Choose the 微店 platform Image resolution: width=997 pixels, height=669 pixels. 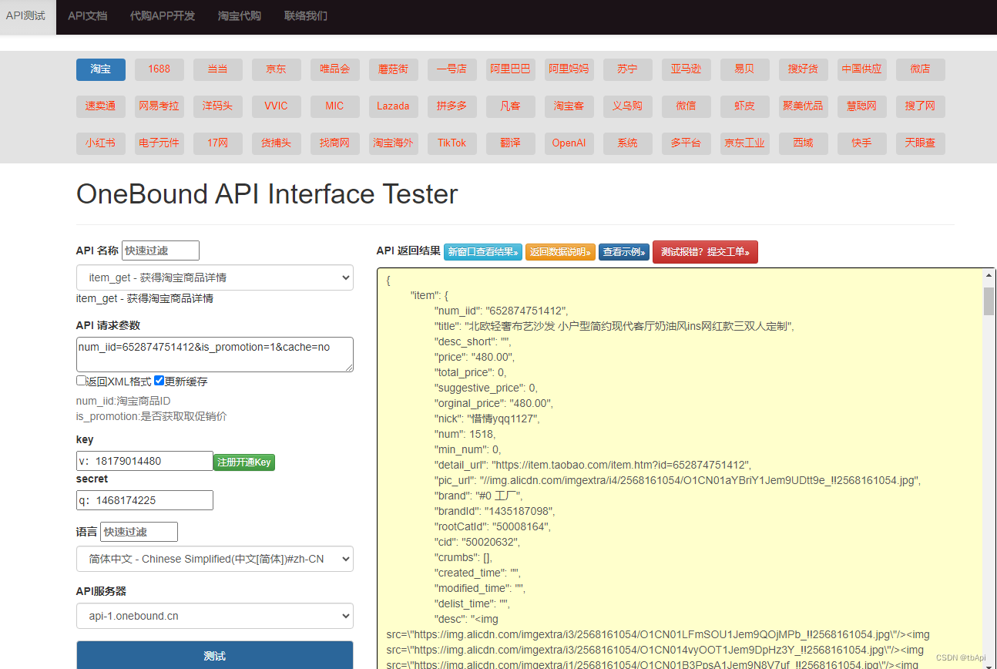(x=921, y=69)
